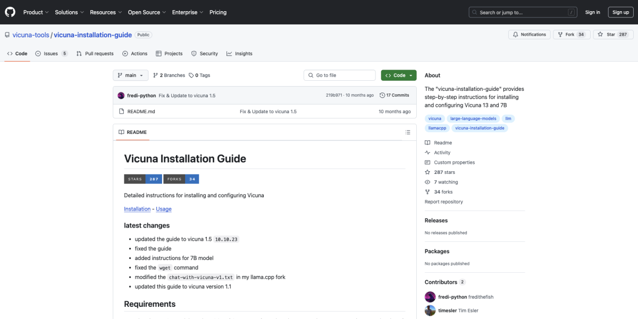
Task: Click the Go to file field
Action: 340,75
